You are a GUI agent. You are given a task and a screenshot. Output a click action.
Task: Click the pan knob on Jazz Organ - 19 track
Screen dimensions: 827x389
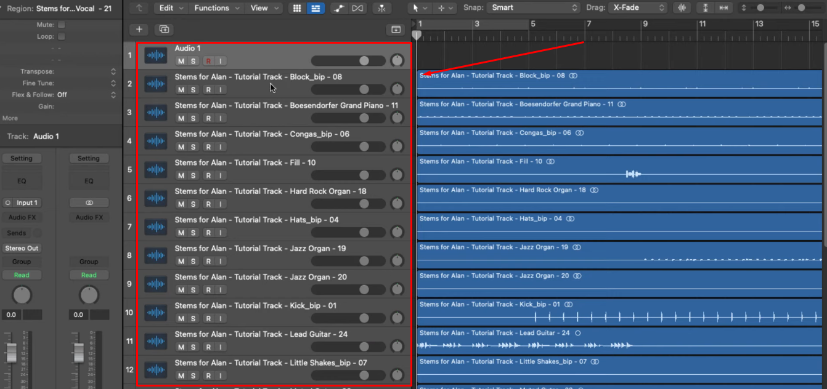click(397, 261)
